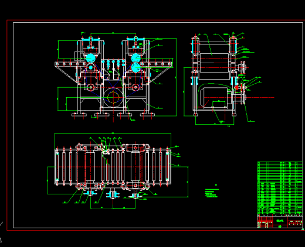Click the large roller body in side view

pyautogui.click(x=215, y=63)
